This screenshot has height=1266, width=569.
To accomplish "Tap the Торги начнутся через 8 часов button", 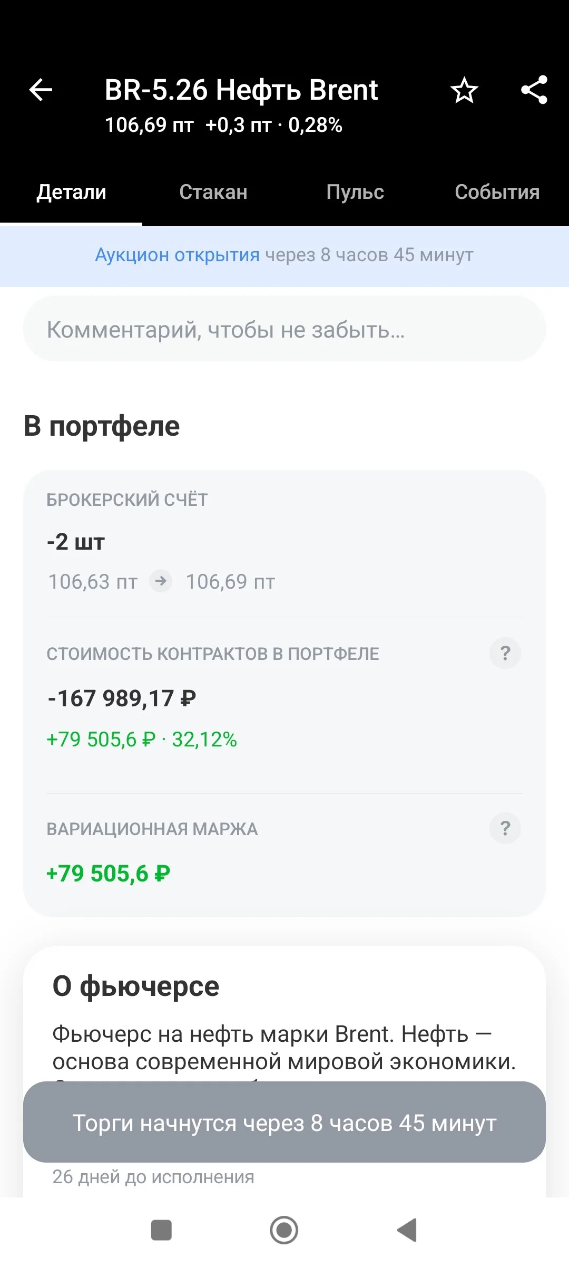I will coord(284,1122).
